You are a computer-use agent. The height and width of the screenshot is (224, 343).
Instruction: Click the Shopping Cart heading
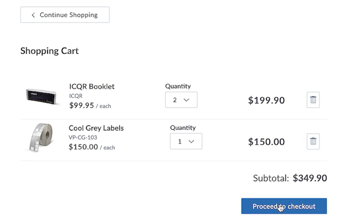point(49,51)
